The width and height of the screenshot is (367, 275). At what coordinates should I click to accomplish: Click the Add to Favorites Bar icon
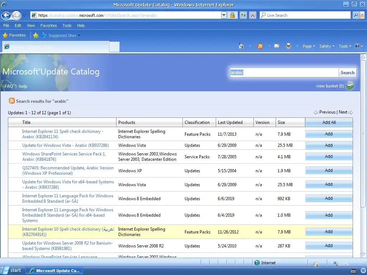point(35,35)
